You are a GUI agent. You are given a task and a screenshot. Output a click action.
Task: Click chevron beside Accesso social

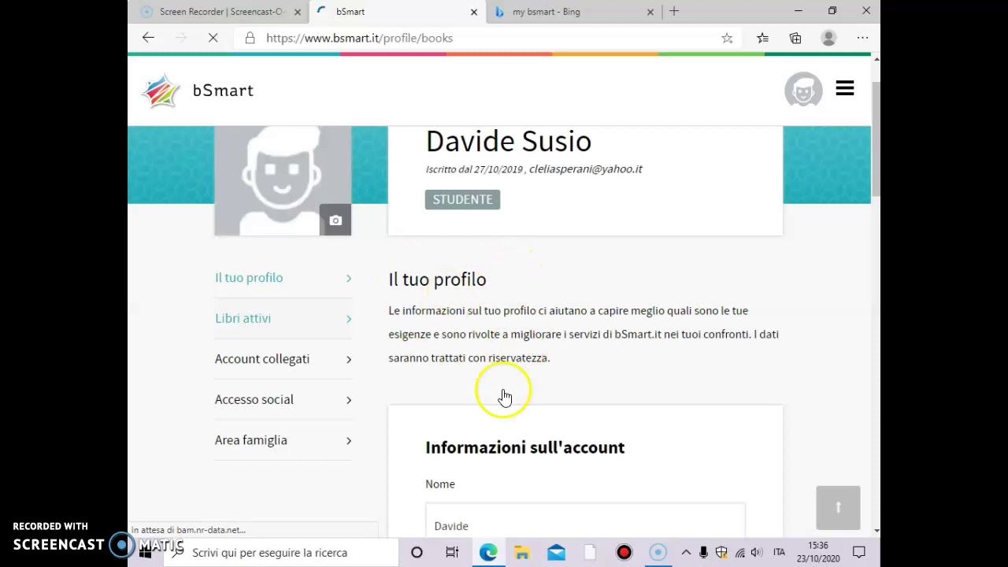tap(349, 400)
